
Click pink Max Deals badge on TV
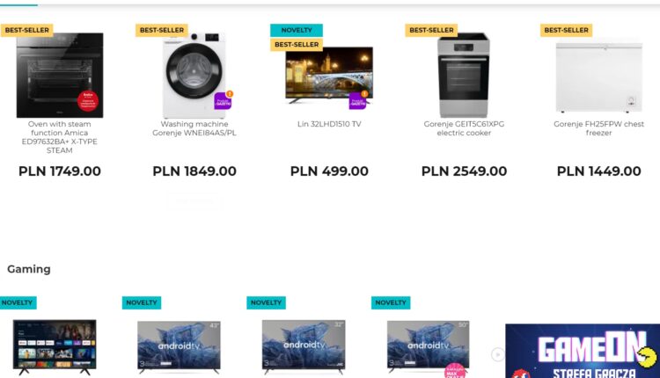tap(456, 371)
